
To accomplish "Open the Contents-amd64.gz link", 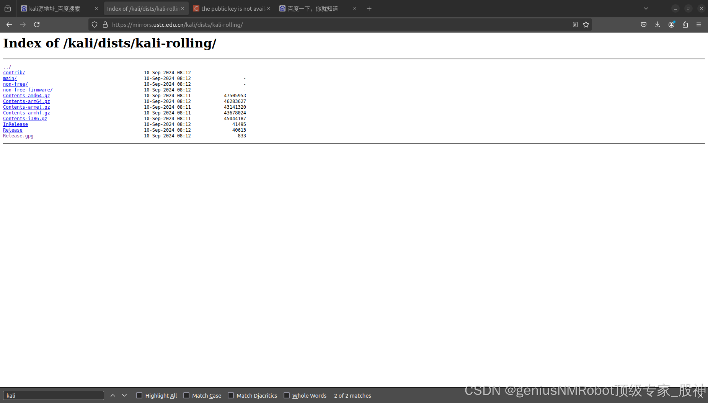I will coord(26,95).
